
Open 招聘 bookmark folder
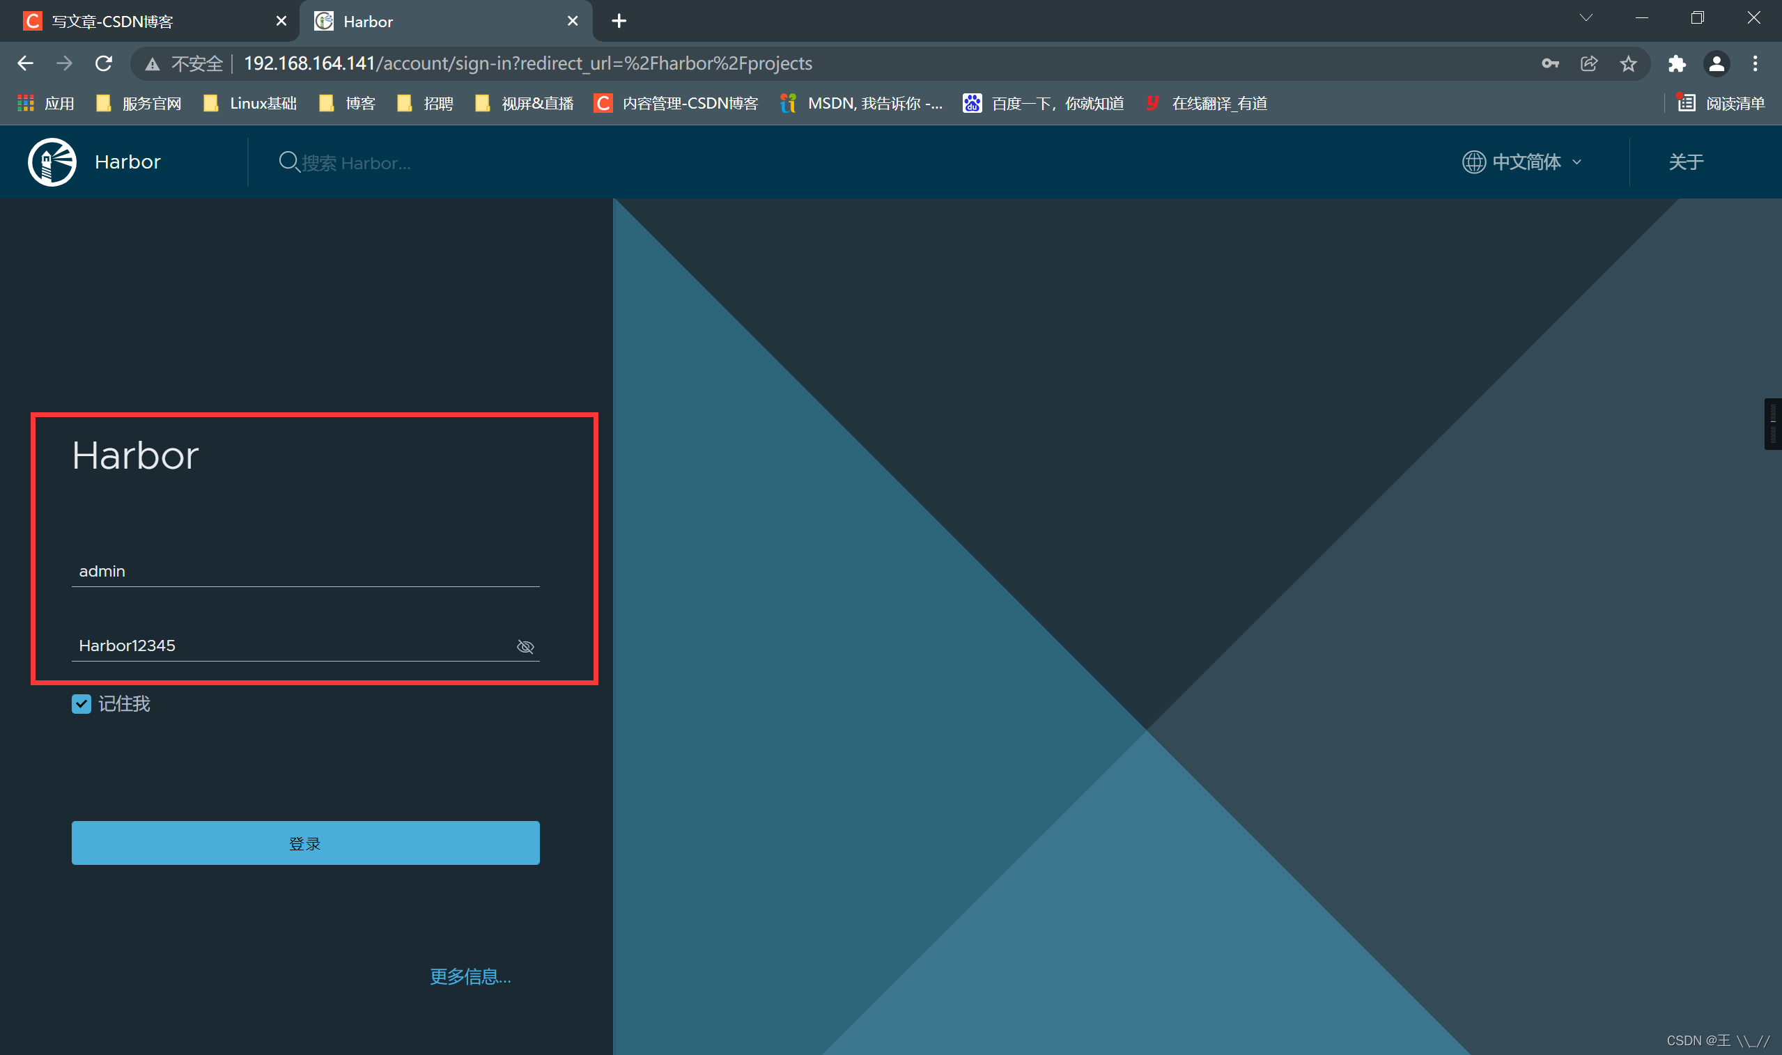pos(425,104)
